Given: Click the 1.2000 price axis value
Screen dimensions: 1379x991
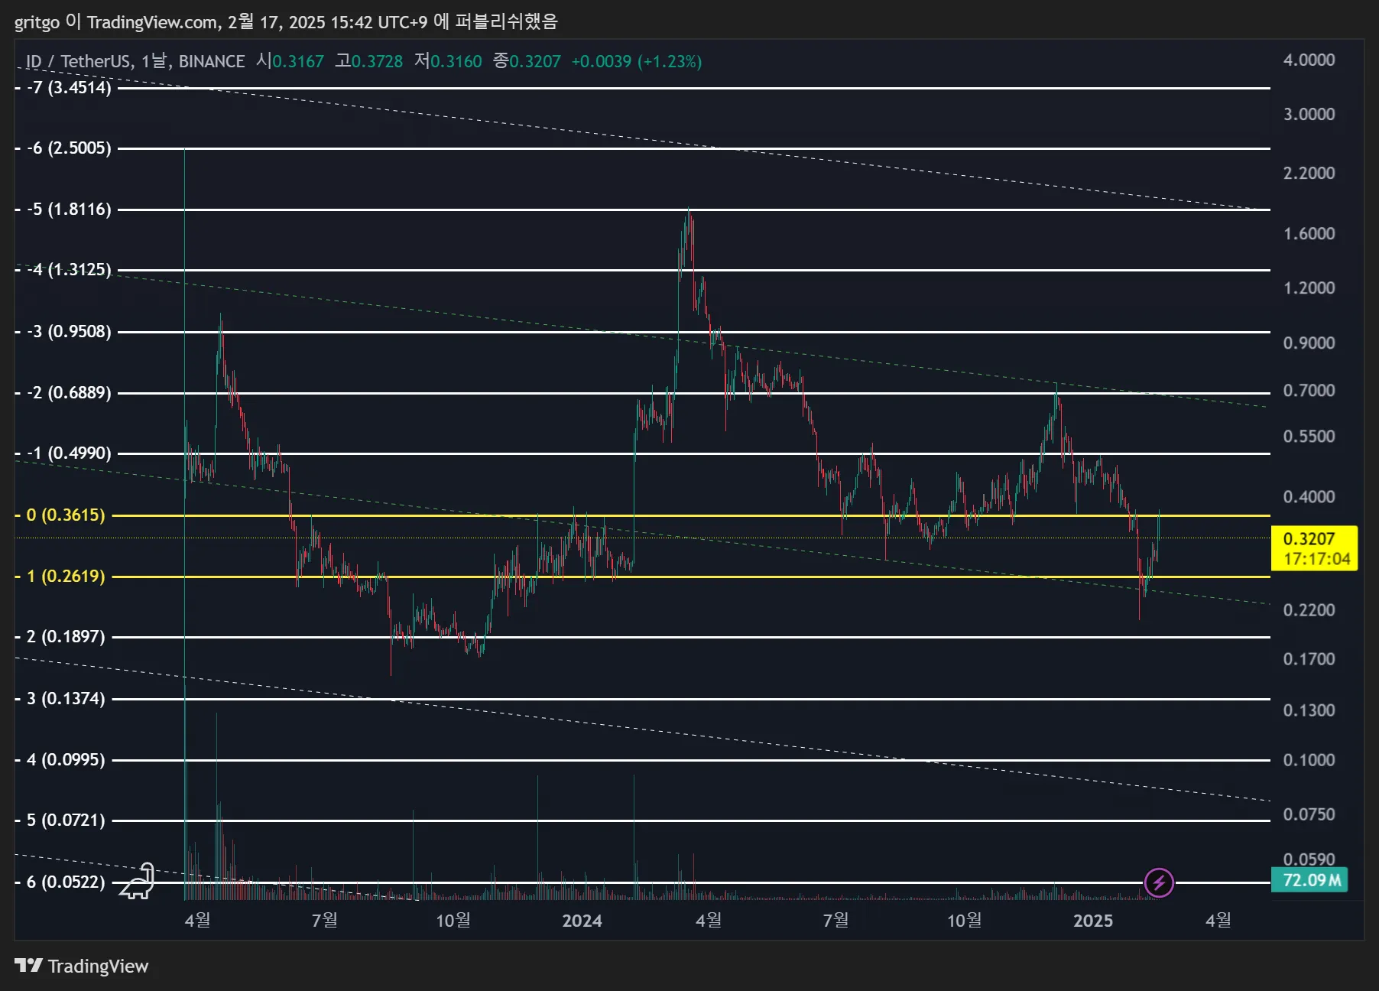Looking at the screenshot, I should tap(1309, 288).
